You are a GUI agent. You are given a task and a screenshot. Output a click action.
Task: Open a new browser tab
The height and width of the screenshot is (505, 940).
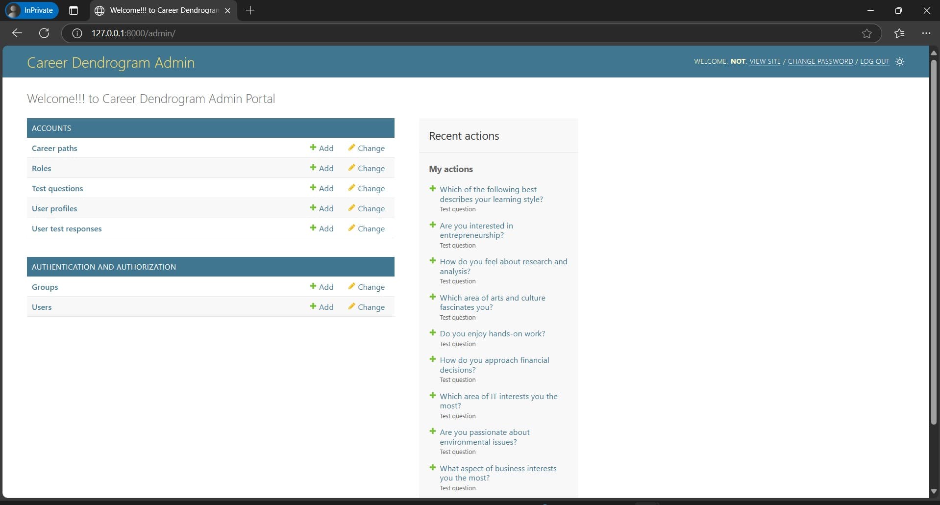click(x=250, y=10)
